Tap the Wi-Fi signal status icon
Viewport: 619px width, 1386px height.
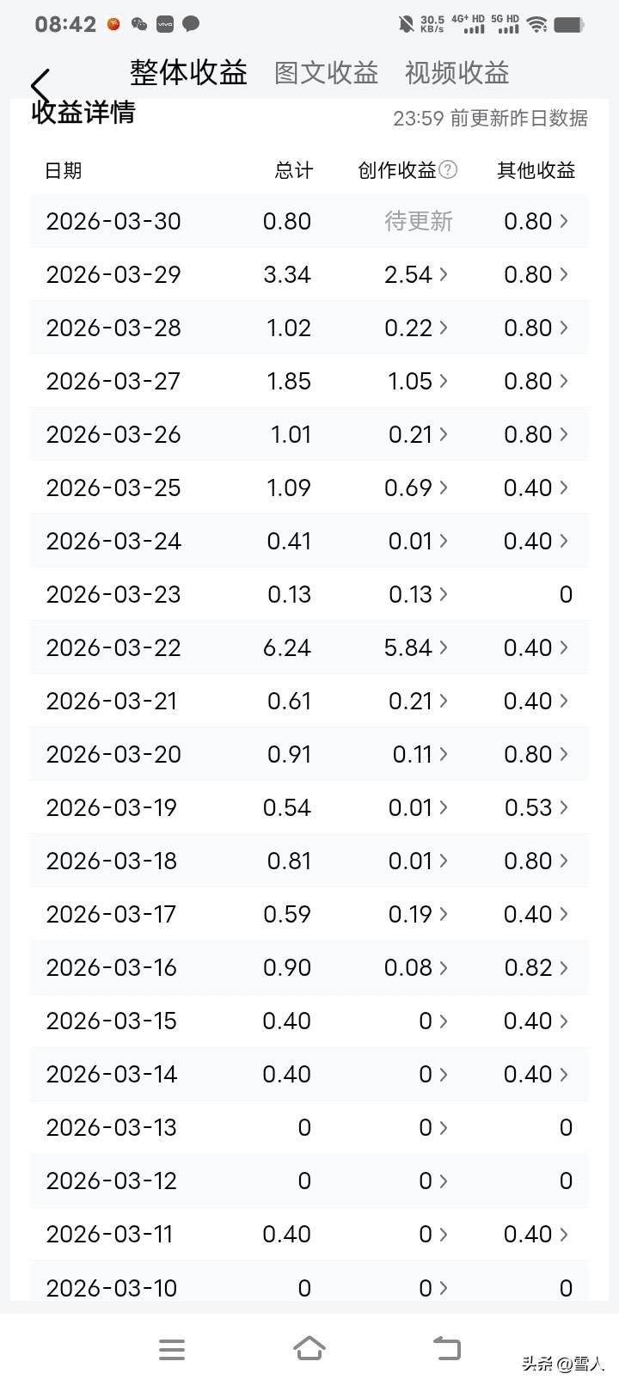click(537, 24)
